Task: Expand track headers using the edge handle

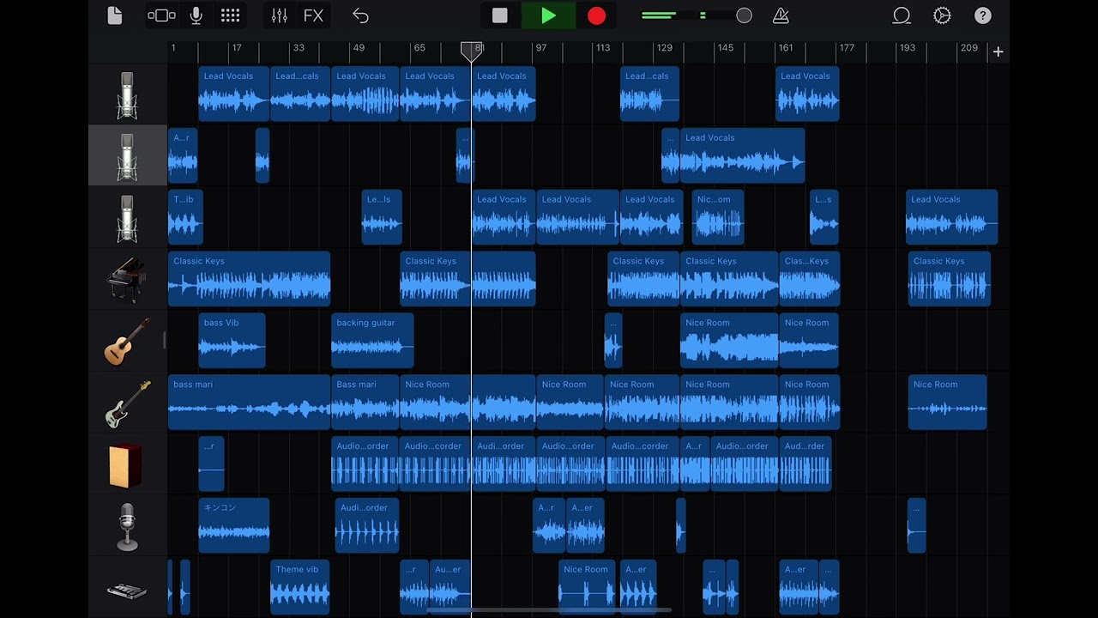Action: pyautogui.click(x=164, y=341)
